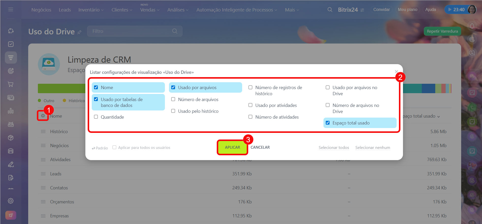Open the hamburger menu at top left

coord(11,9)
